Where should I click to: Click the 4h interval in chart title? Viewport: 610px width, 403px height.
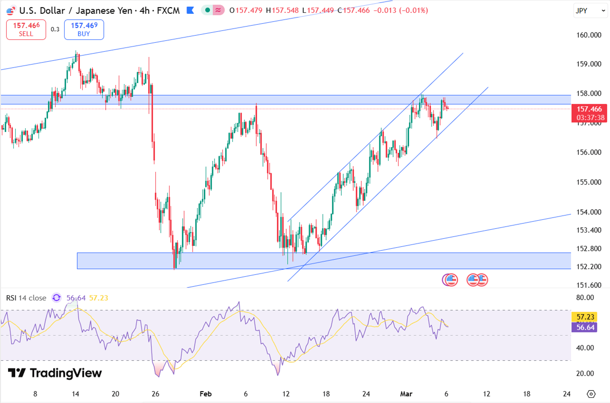141,10
